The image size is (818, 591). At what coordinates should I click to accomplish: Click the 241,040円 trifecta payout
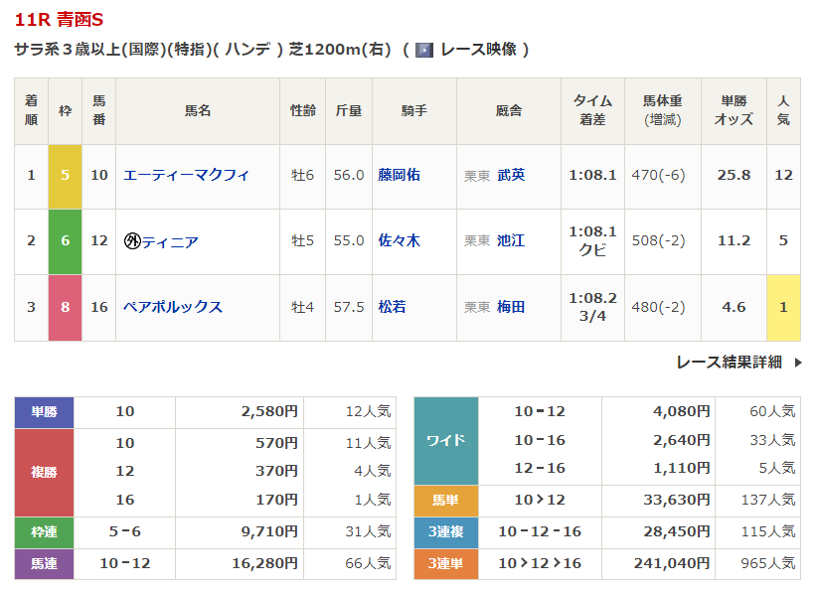(672, 564)
